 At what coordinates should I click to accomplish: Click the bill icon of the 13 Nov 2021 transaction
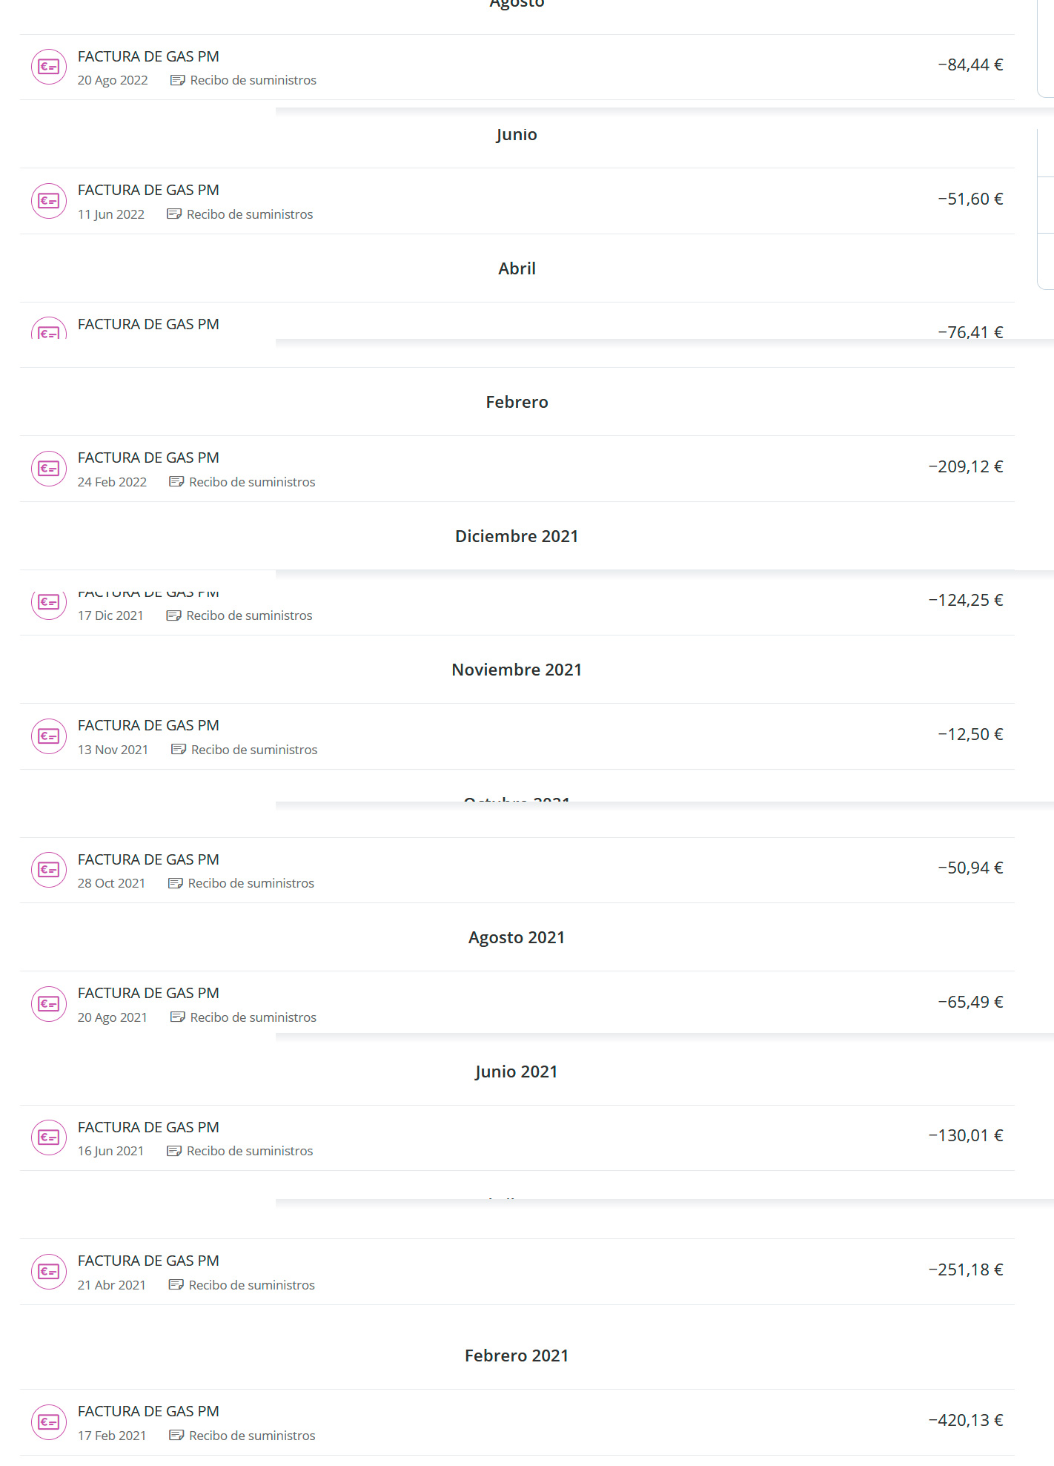(x=49, y=736)
